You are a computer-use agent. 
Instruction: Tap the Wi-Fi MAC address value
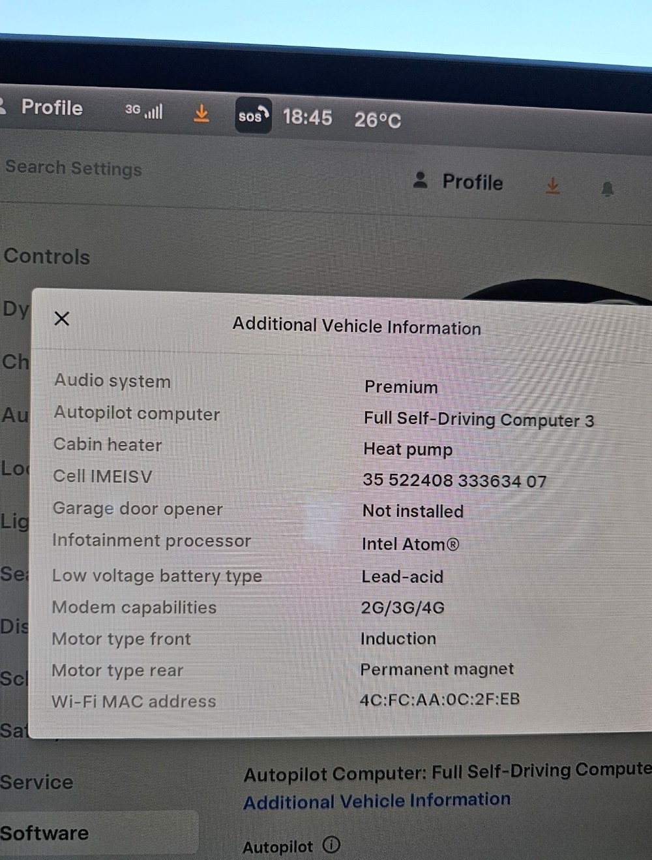tap(440, 699)
